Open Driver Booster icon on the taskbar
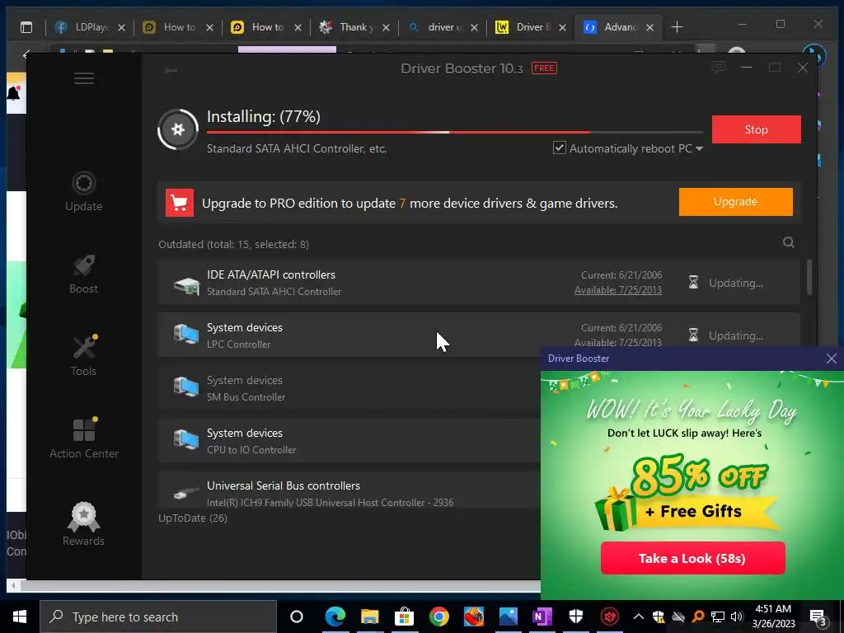The image size is (844, 633). (610, 617)
